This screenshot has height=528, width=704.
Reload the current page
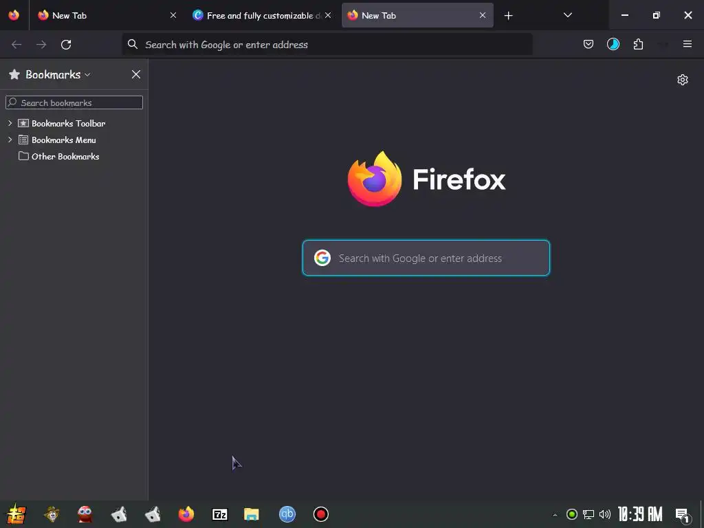[x=66, y=45]
